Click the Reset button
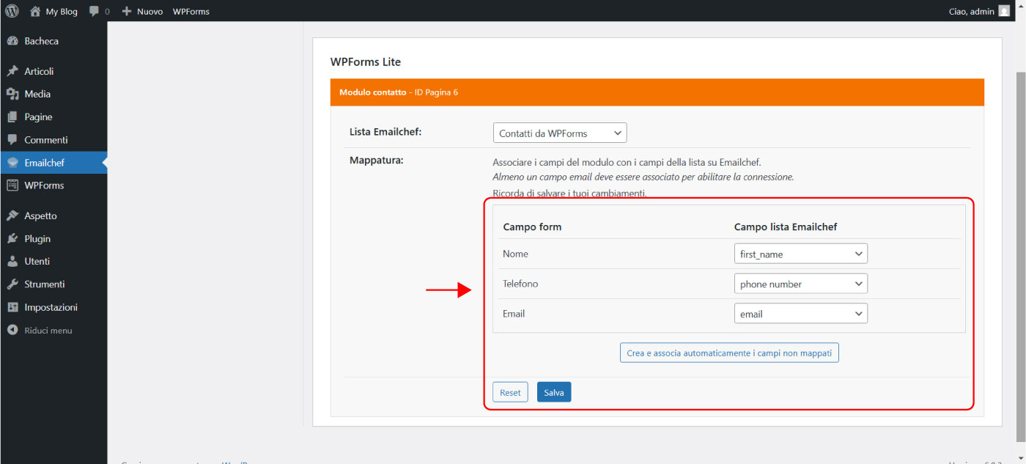This screenshot has width=1026, height=464. tap(510, 392)
